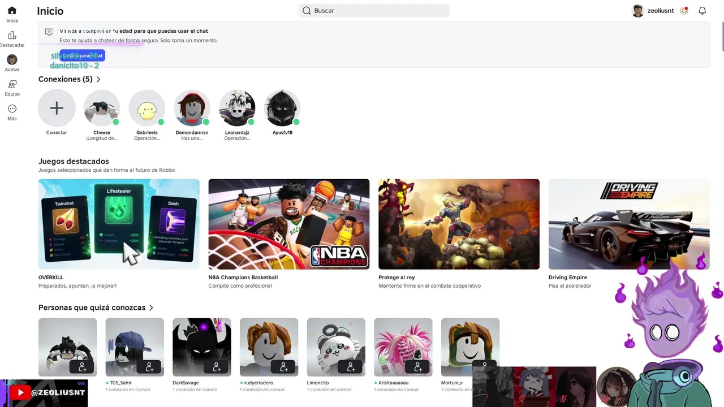The width and height of the screenshot is (724, 407).
Task: Open Ayusfv18's avatar
Action: click(282, 108)
